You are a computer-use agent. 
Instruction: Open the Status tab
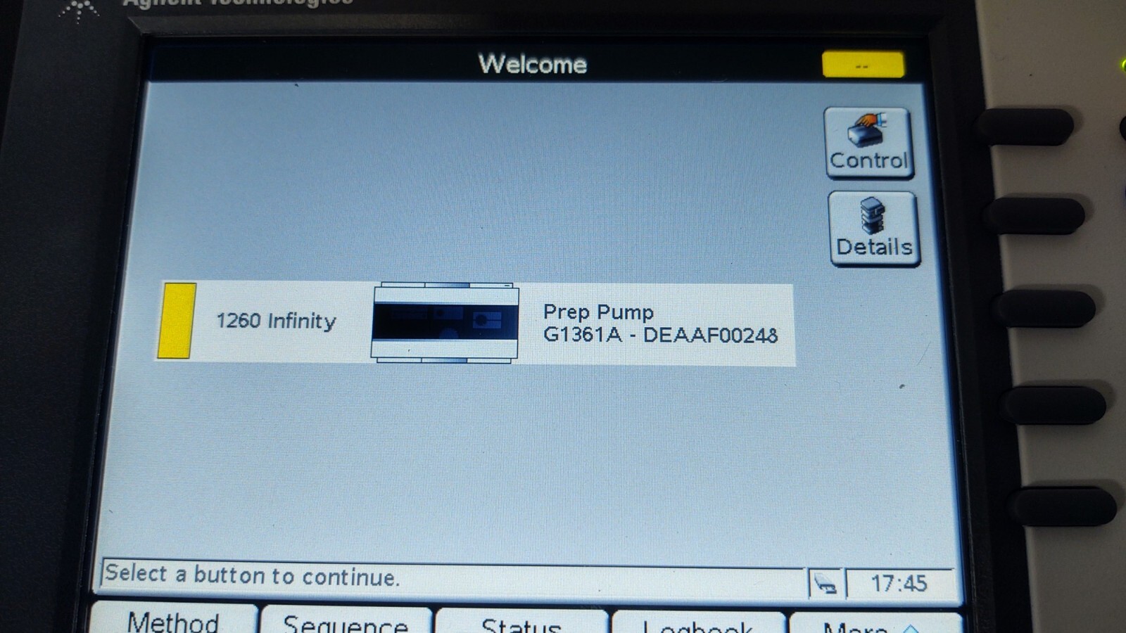coord(521,622)
